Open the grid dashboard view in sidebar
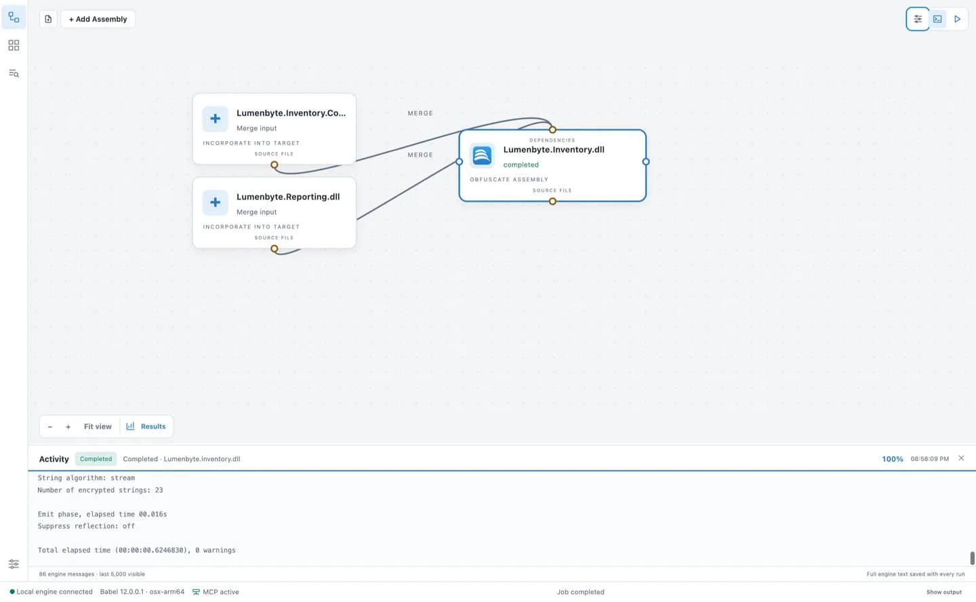Screen dimensions: 976x602 point(14,45)
